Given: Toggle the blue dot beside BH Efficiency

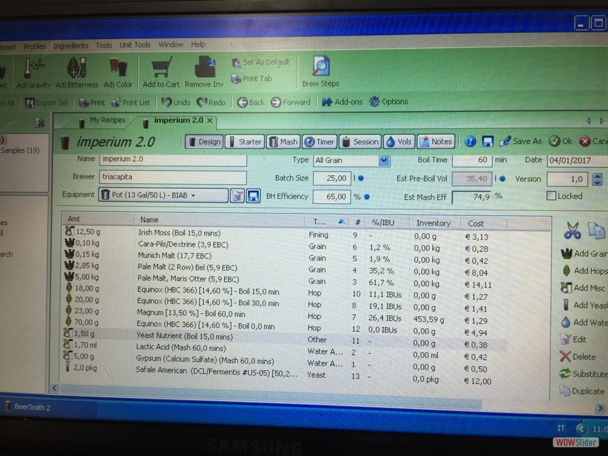Looking at the screenshot, I should pyautogui.click(x=367, y=197).
